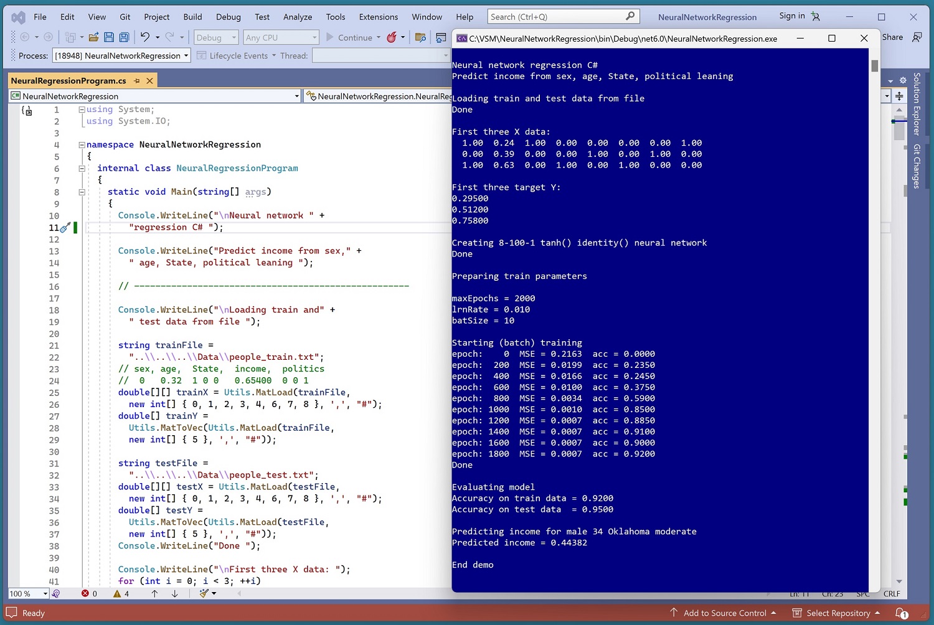This screenshot has width=934, height=625.
Task: Toggle pin on NeuralRegressionProgram.cs tab
Action: point(137,81)
